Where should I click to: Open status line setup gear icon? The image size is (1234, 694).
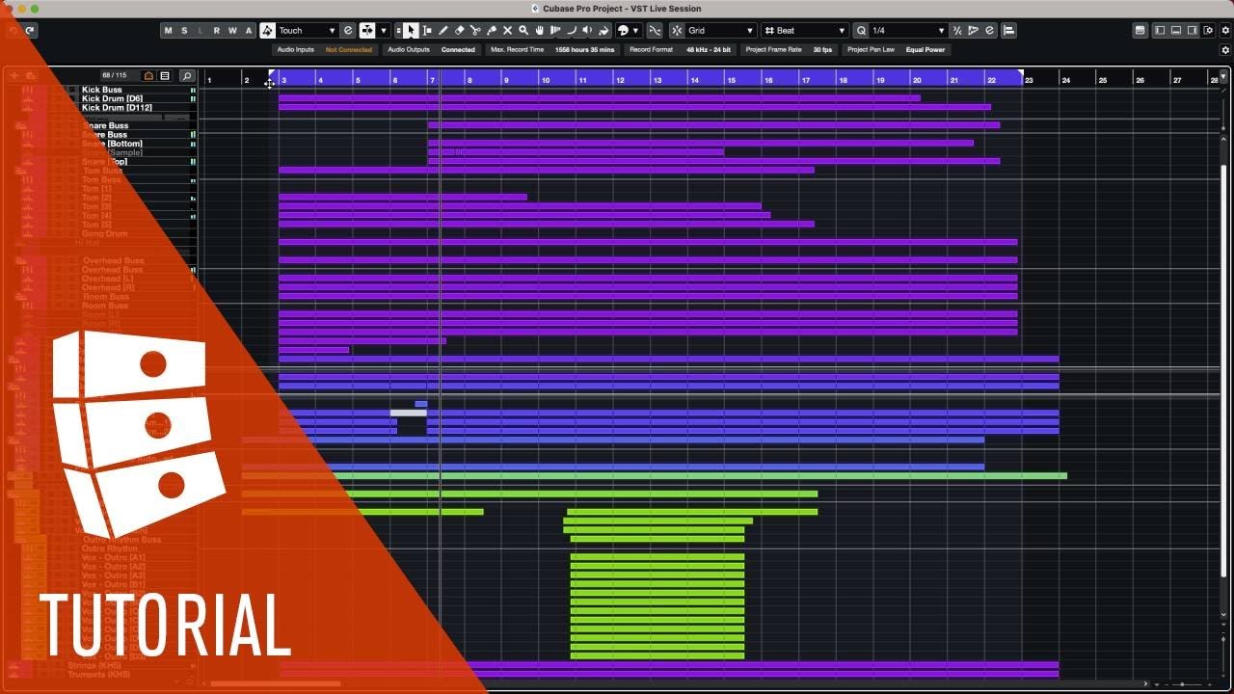pyautogui.click(x=1225, y=50)
